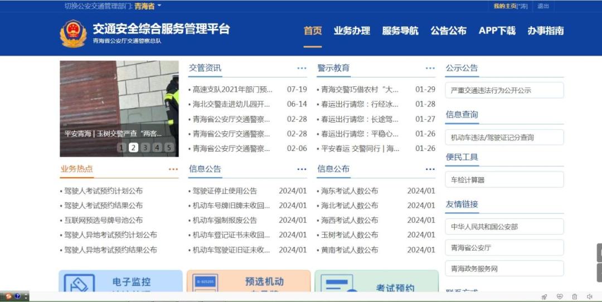Image resolution: width=602 pixels, height=302 pixels.
Task: Expand the 青海省 department dropdown
Action: 148,6
